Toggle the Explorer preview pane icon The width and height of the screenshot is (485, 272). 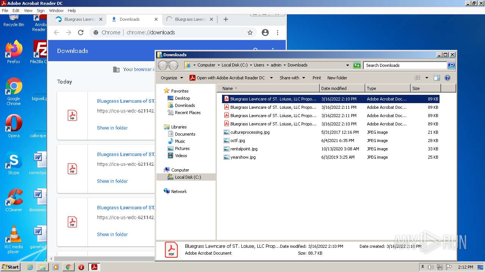click(x=436, y=78)
